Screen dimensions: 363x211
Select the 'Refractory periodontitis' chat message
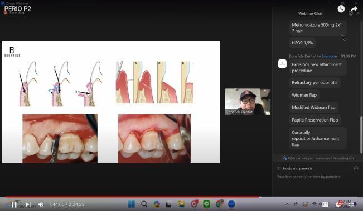[314, 83]
